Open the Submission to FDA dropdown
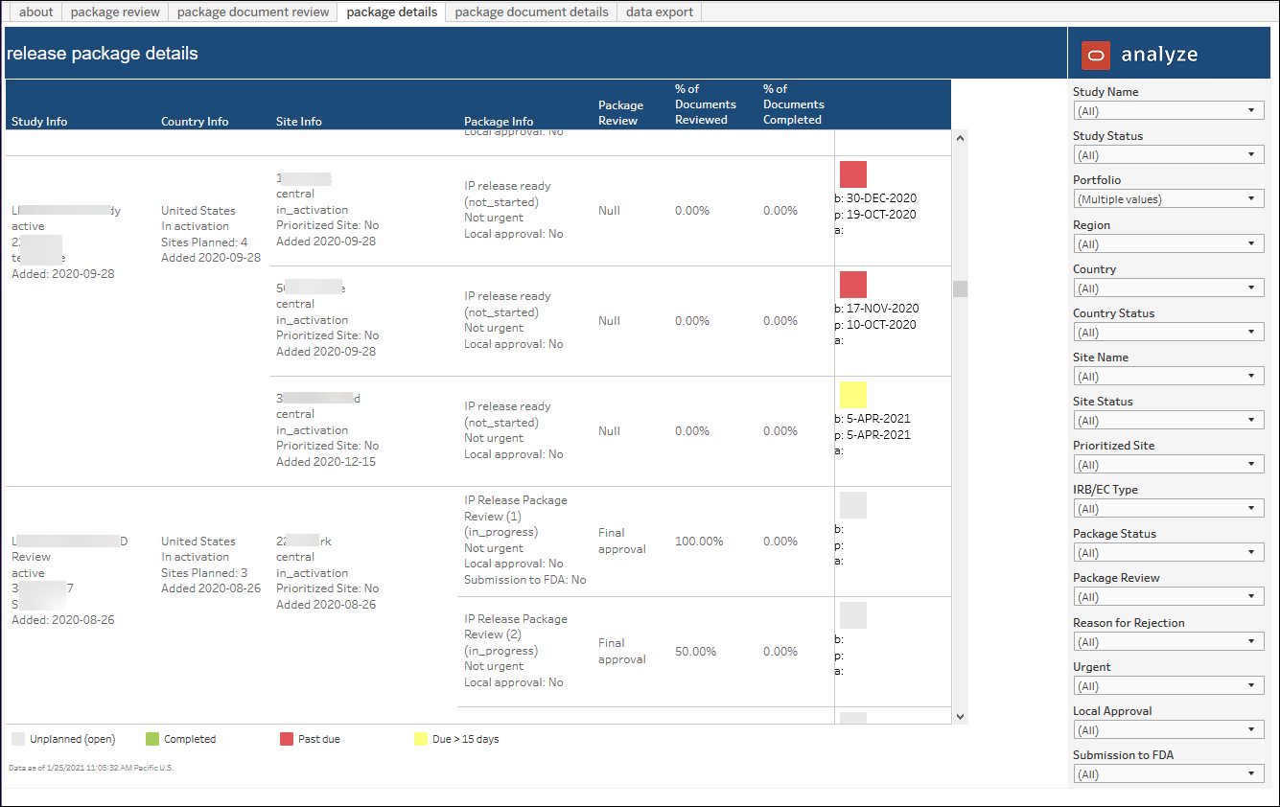The height and width of the screenshot is (807, 1280). [1170, 774]
